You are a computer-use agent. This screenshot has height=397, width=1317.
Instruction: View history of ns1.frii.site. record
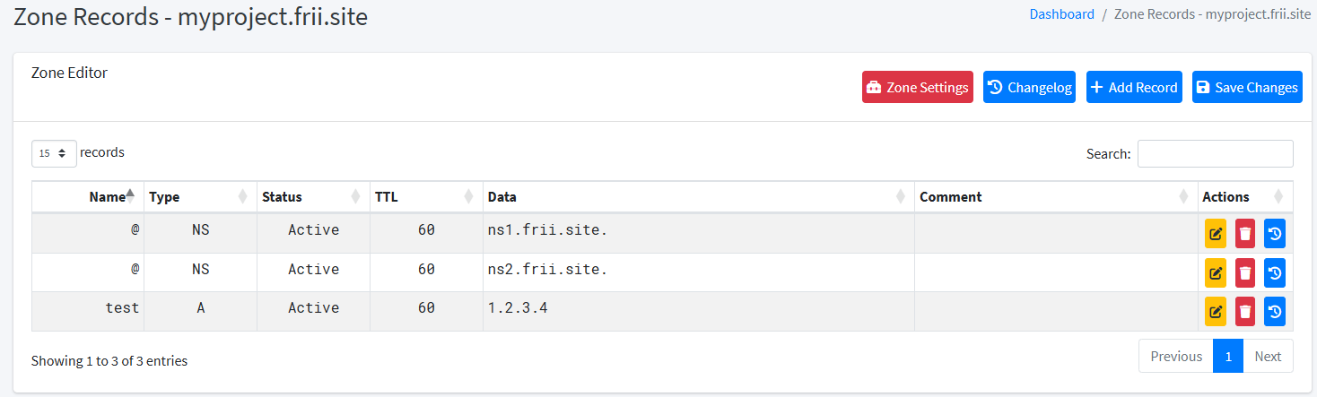pos(1275,234)
